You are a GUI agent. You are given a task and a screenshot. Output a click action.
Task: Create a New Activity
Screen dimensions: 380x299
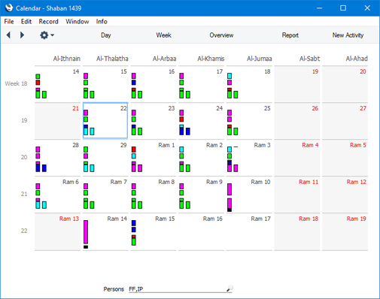point(348,35)
